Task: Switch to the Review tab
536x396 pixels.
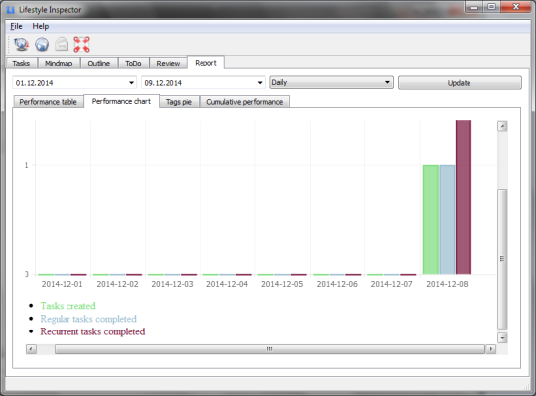Action: 168,64
